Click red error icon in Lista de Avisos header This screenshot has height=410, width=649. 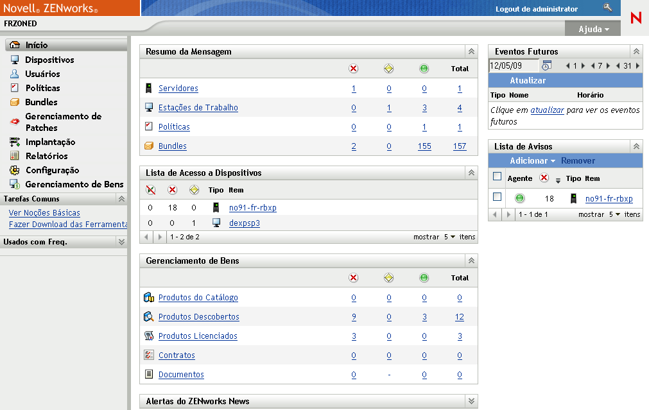pos(544,178)
